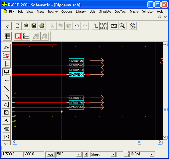The width and height of the screenshot is (169, 159).
Task: Select the arrow pointer tool
Action: (x=7, y=26)
